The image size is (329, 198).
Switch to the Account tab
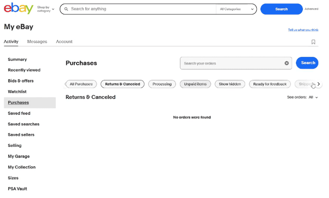64,41
